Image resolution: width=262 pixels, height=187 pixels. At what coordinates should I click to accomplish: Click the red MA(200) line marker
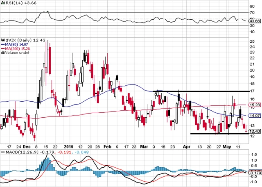[3, 48]
